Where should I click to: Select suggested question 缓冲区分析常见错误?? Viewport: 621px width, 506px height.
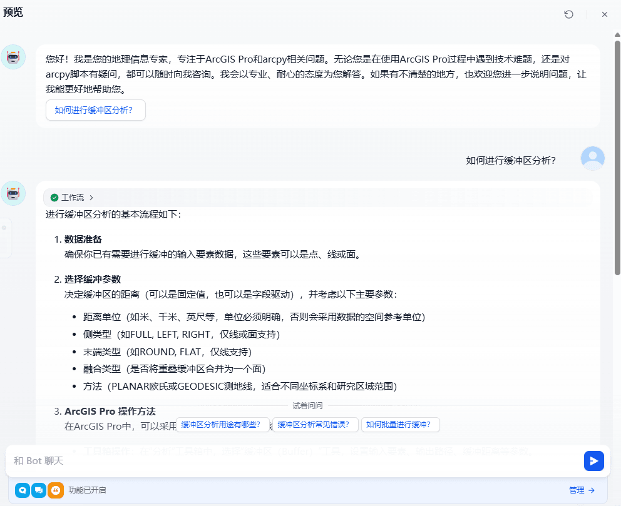316,425
